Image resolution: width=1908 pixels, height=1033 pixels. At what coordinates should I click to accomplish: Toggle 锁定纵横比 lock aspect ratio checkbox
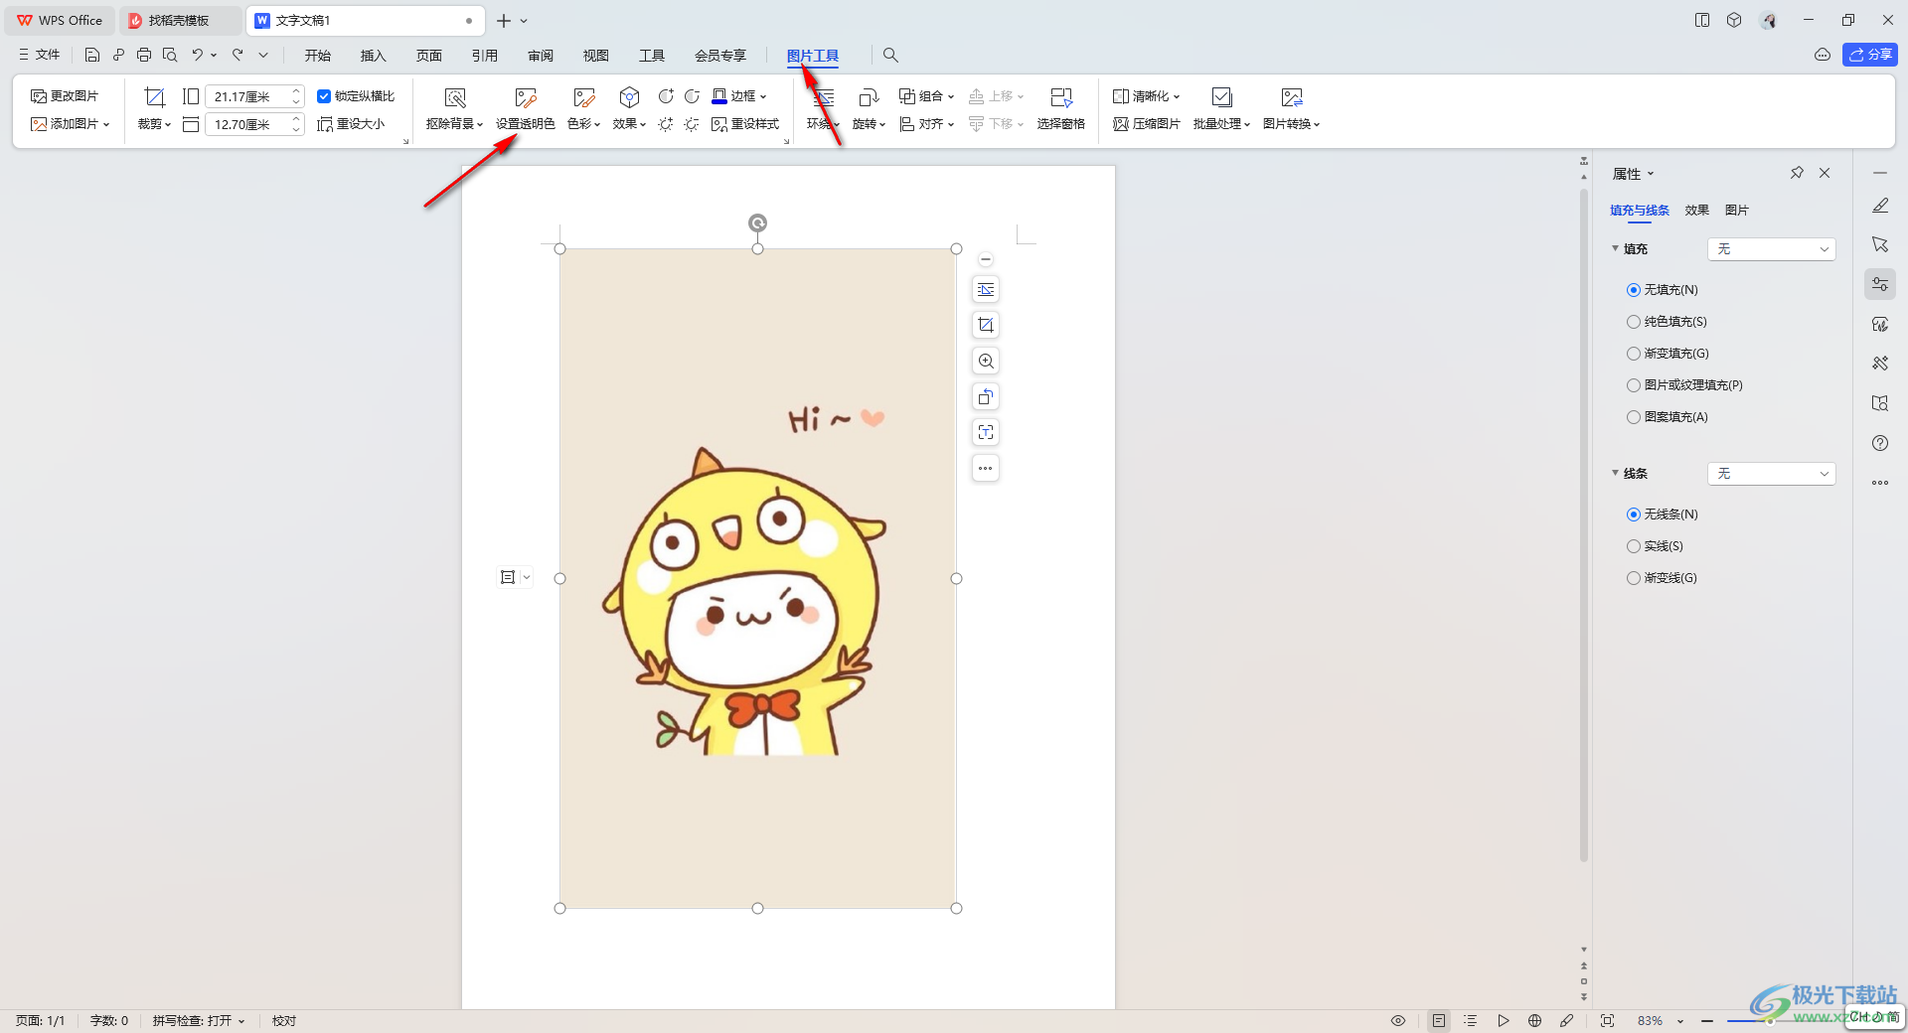click(324, 96)
